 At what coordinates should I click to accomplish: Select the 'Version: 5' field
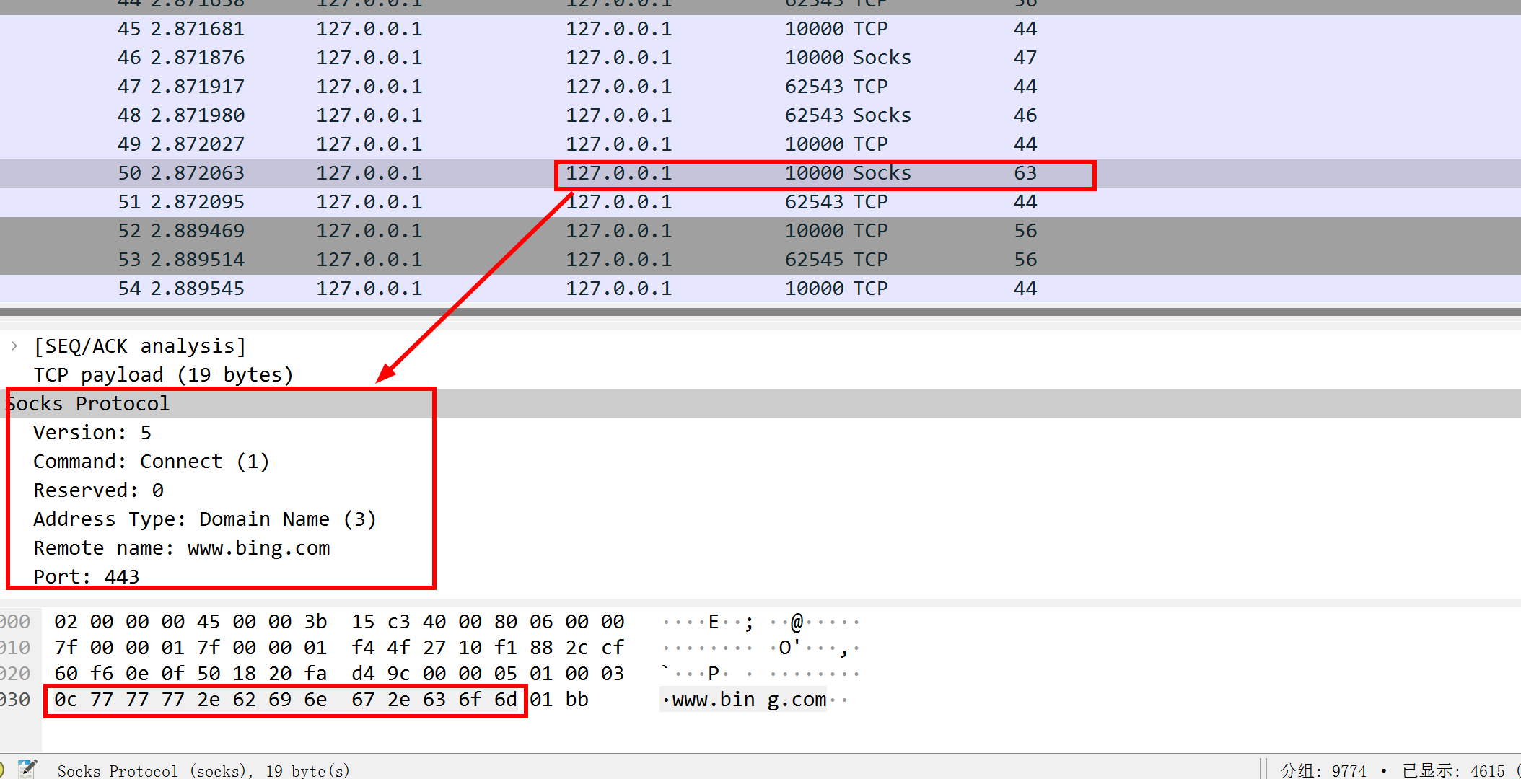coord(92,433)
